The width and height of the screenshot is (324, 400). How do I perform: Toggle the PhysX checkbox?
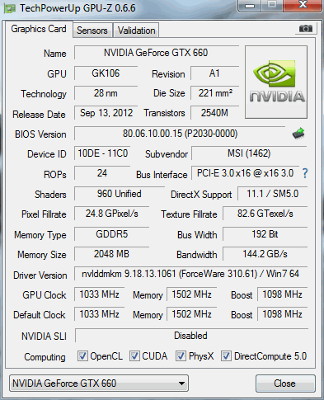[181, 356]
